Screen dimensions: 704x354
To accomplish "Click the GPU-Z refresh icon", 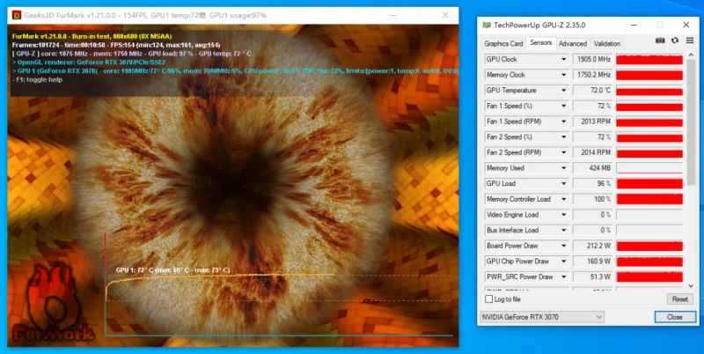I will pos(675,41).
